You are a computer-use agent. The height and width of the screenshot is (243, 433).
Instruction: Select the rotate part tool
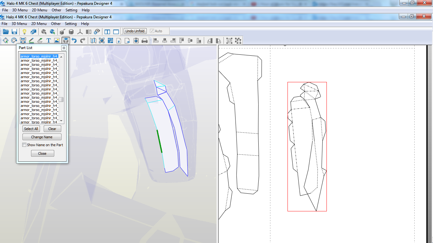[x=14, y=40]
